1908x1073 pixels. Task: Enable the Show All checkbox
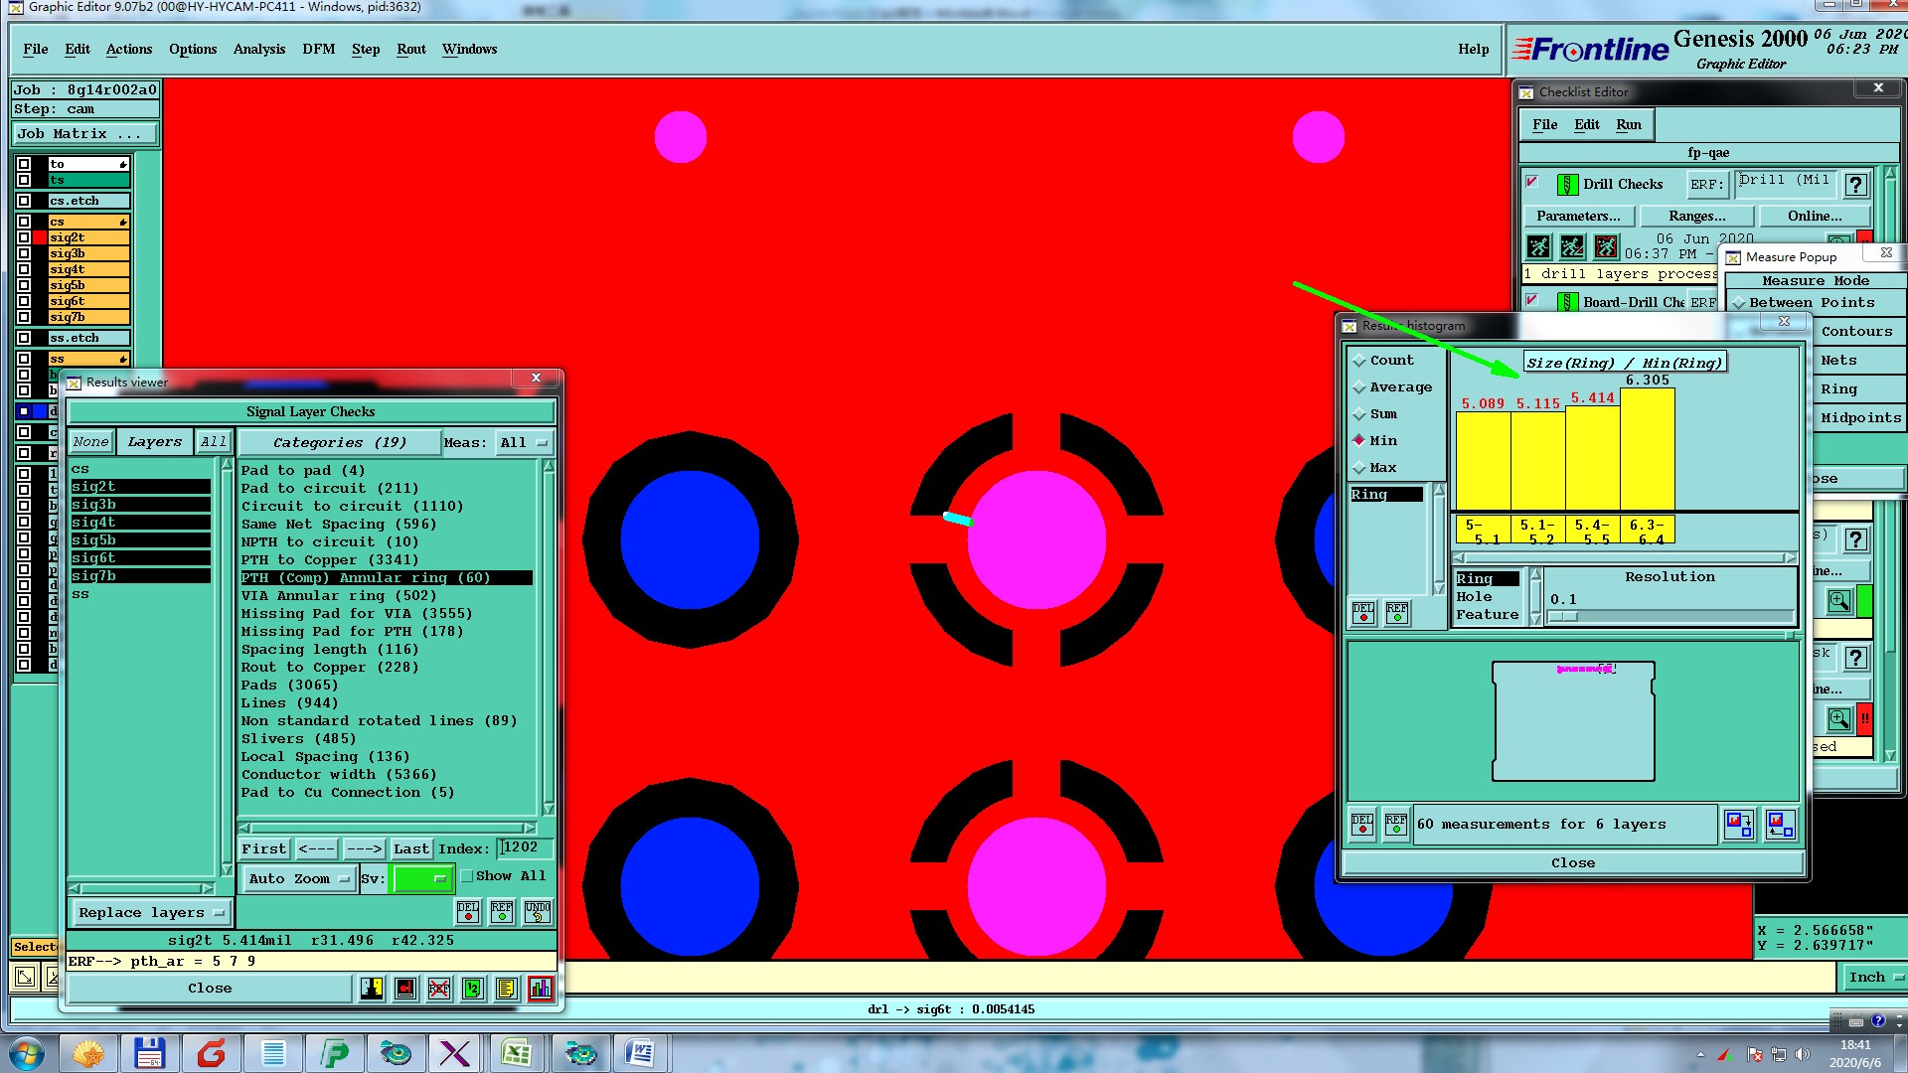[467, 876]
